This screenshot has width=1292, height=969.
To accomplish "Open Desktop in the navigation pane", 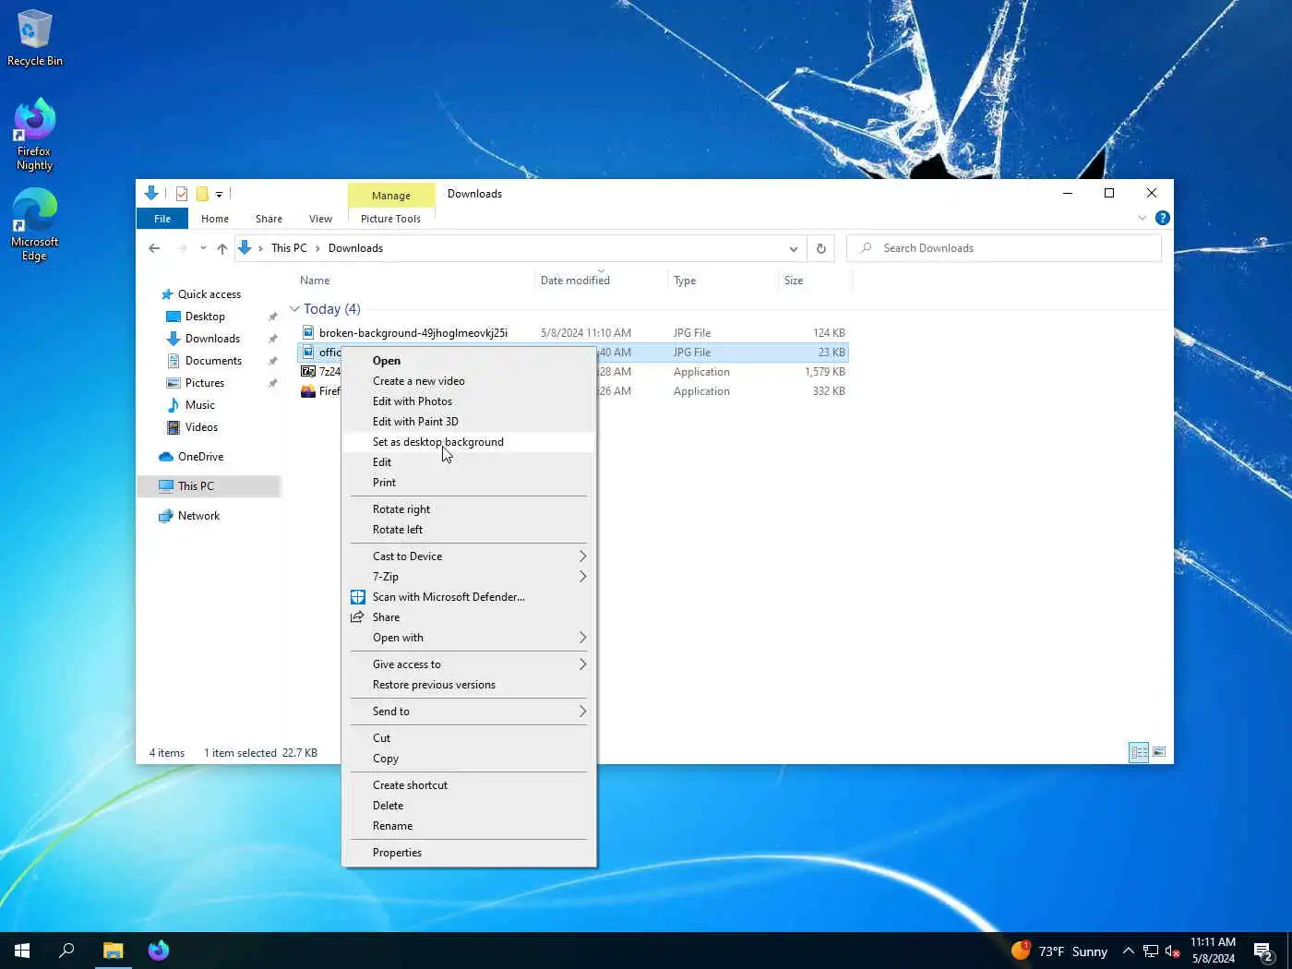I will [205, 317].
